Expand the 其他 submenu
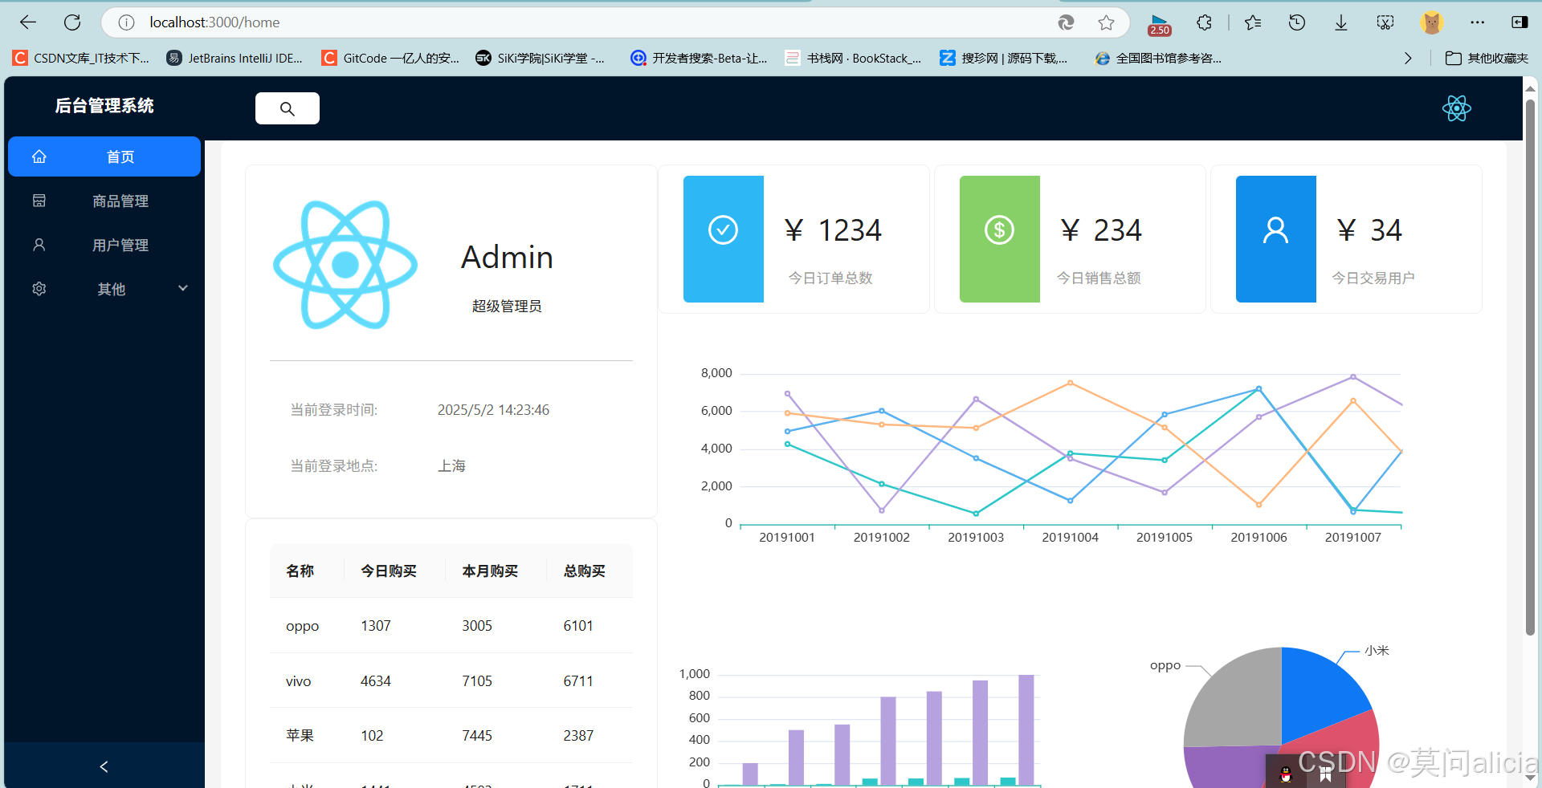Viewport: 1542px width, 788px height. coord(104,289)
